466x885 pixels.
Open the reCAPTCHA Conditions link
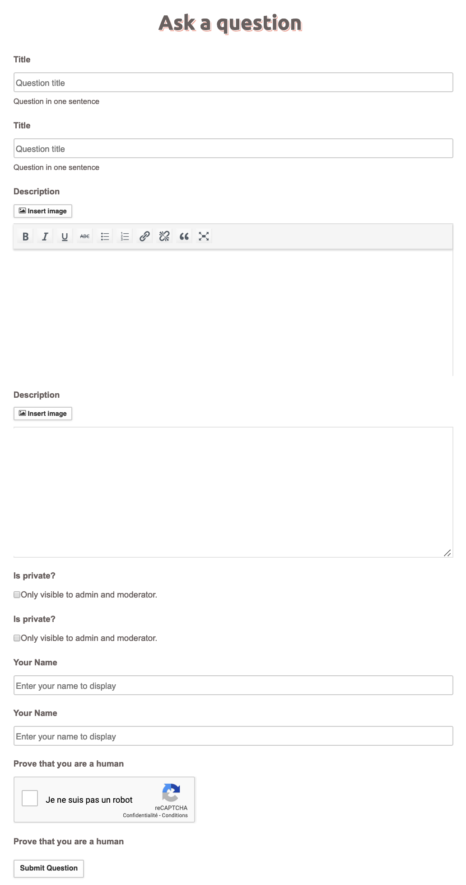click(x=175, y=815)
